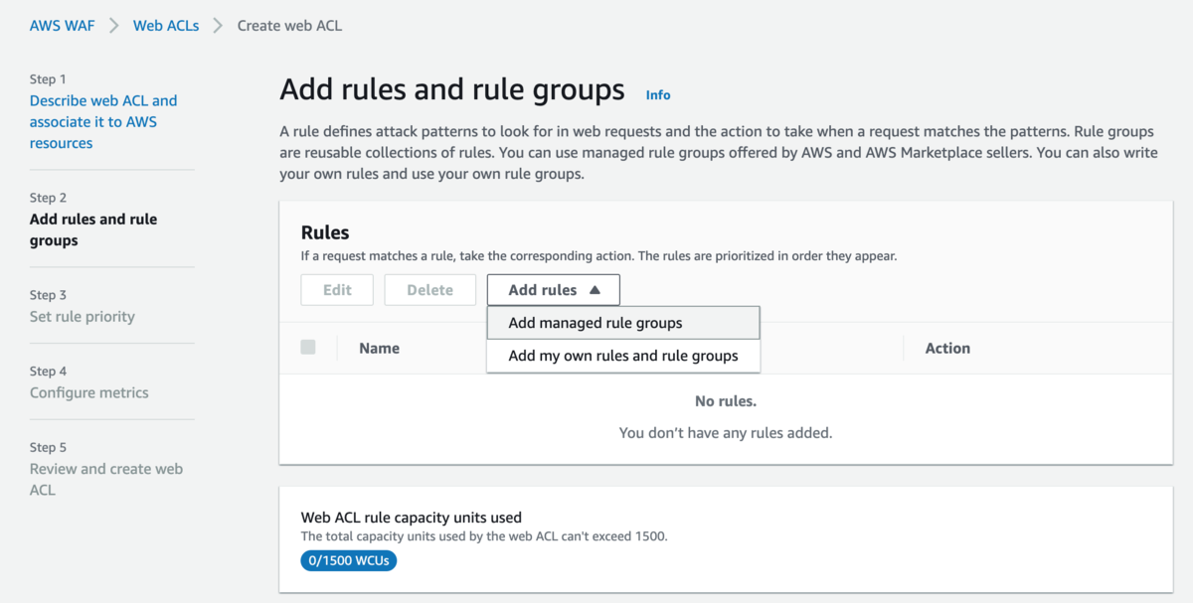Jump to Set rule priority step
Screen dimensions: 1193x603
tap(83, 317)
